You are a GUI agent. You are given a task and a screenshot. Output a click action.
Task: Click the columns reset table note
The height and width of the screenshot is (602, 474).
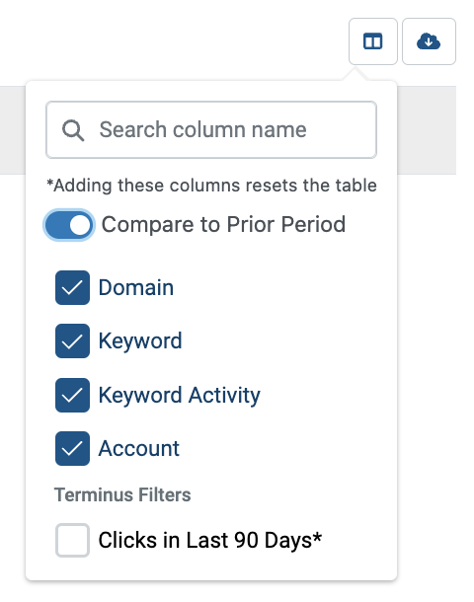pos(211,186)
